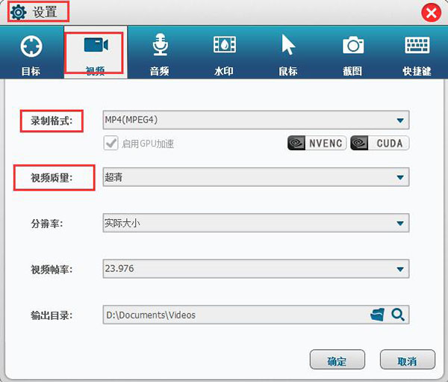Browse output folder with the folder icon
This screenshot has height=382, width=448.
pyautogui.click(x=377, y=315)
